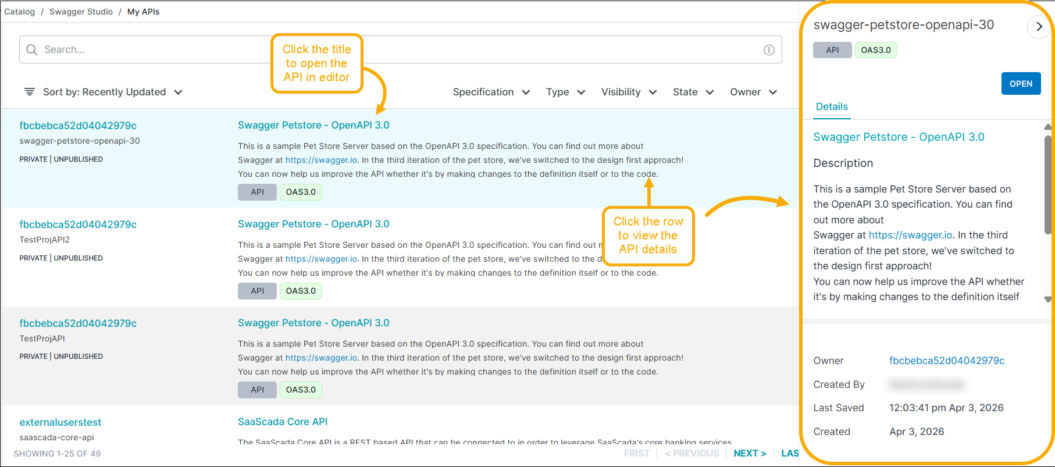Image resolution: width=1055 pixels, height=467 pixels.
Task: Click OPEN button in details panel
Action: (1021, 84)
